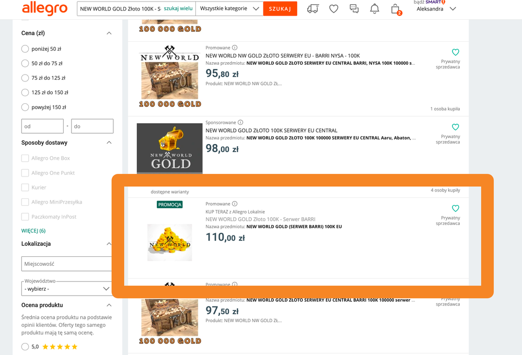Open Aleksandra account menu
522x355 pixels.
[x=436, y=9]
